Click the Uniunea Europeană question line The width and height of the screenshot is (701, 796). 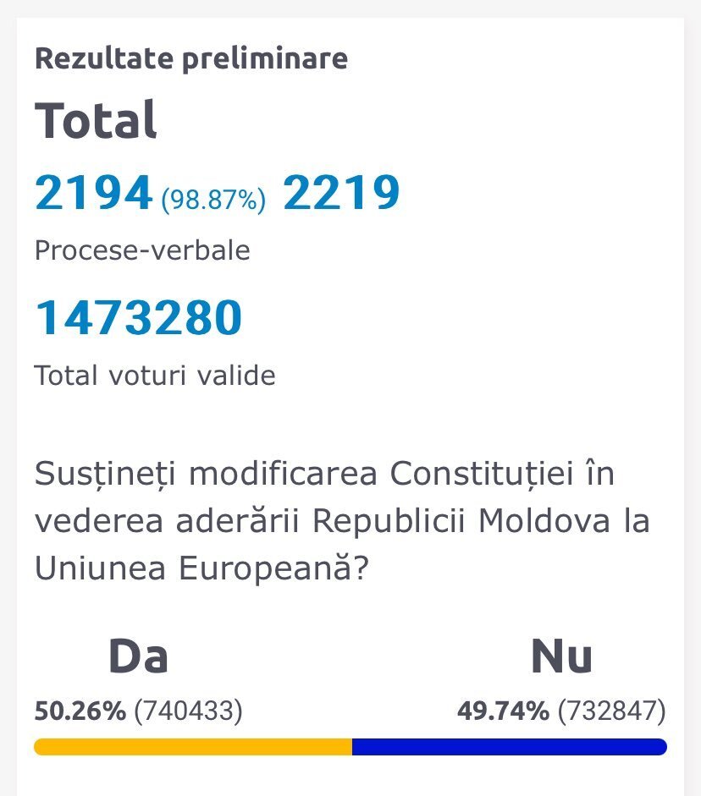pyautogui.click(x=201, y=568)
